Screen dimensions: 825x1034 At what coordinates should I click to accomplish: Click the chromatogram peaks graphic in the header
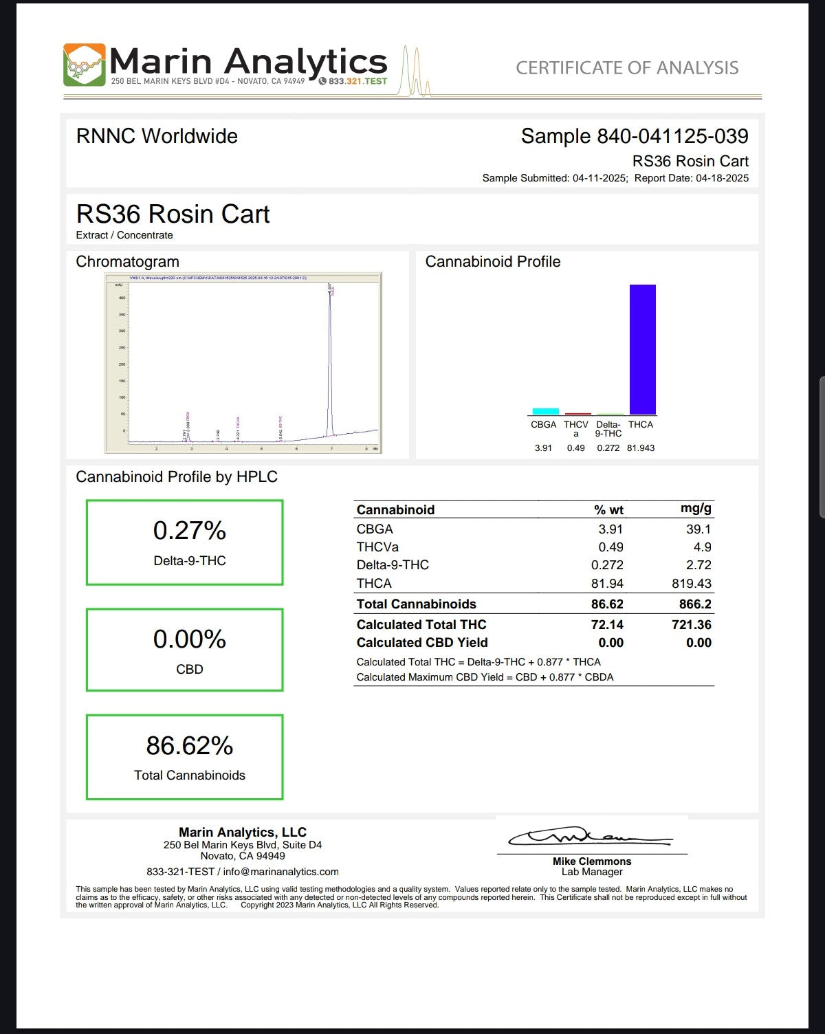point(415,72)
